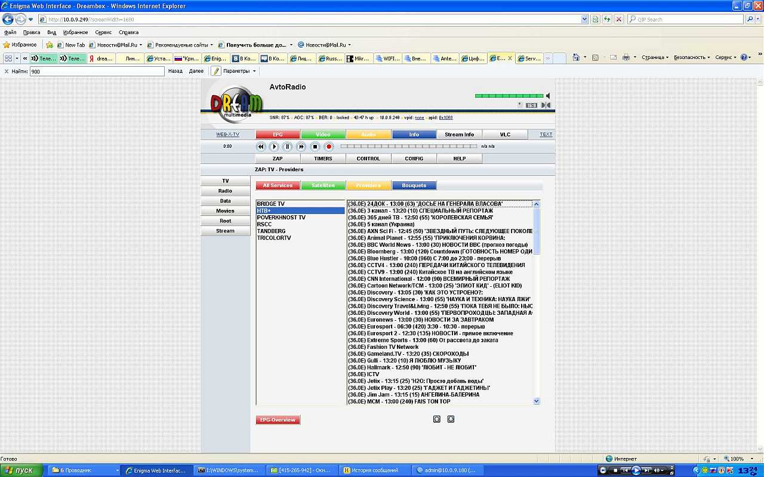This screenshot has width=764, height=477.
Task: Open the ZAP menu
Action: pyautogui.click(x=278, y=159)
